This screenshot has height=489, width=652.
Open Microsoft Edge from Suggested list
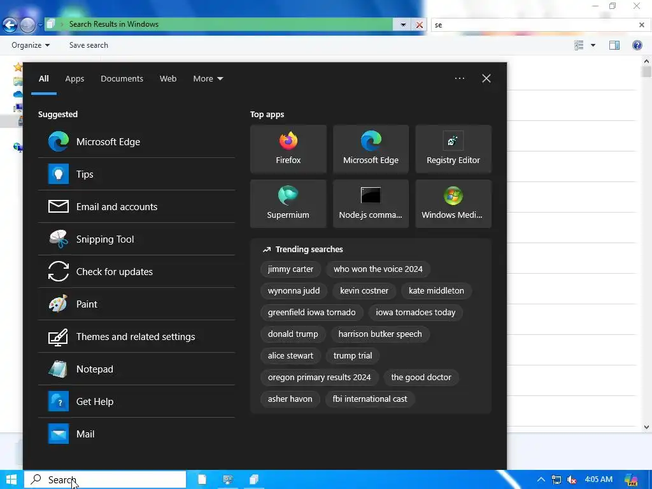click(x=136, y=142)
